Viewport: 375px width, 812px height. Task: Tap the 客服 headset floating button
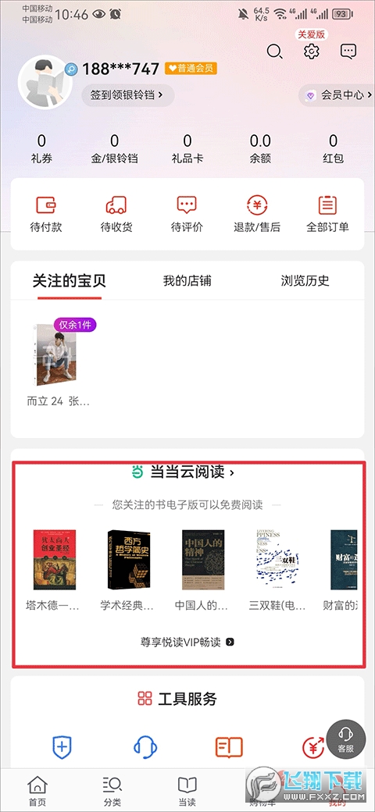(346, 739)
